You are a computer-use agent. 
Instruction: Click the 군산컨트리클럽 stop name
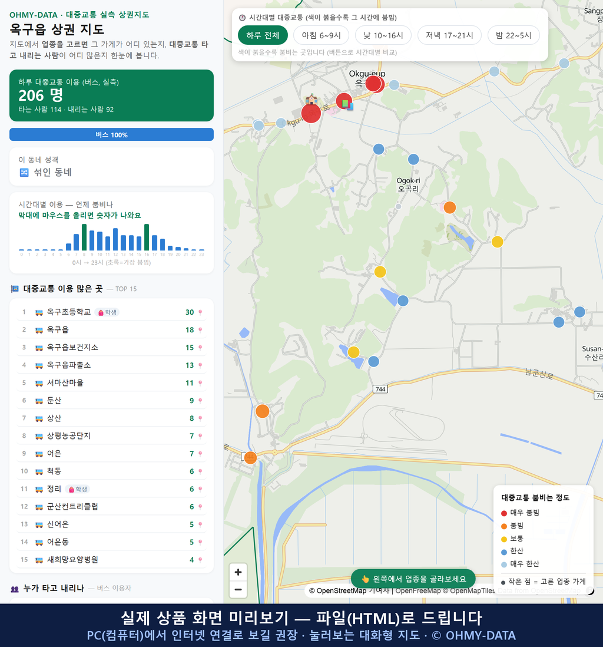pos(72,507)
